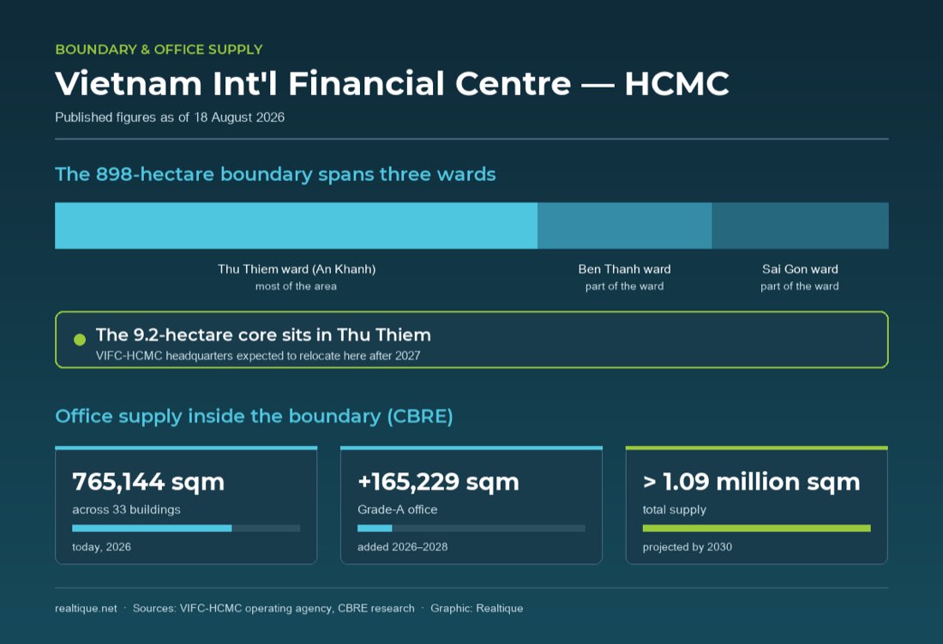Viewport: 943px width, 644px height.
Task: Open the 765,144 sqm card
Action: point(186,505)
